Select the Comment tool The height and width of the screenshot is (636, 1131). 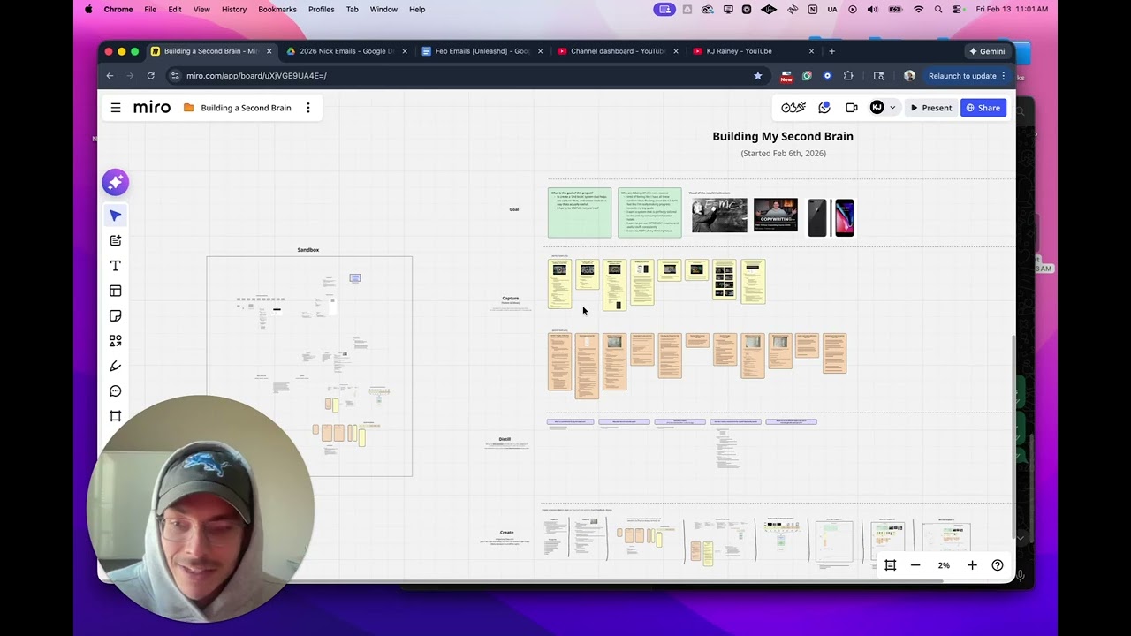pyautogui.click(x=115, y=391)
